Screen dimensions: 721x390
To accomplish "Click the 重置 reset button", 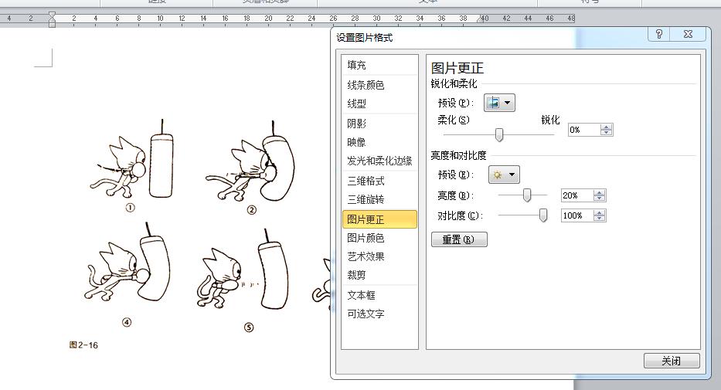I will tap(459, 239).
